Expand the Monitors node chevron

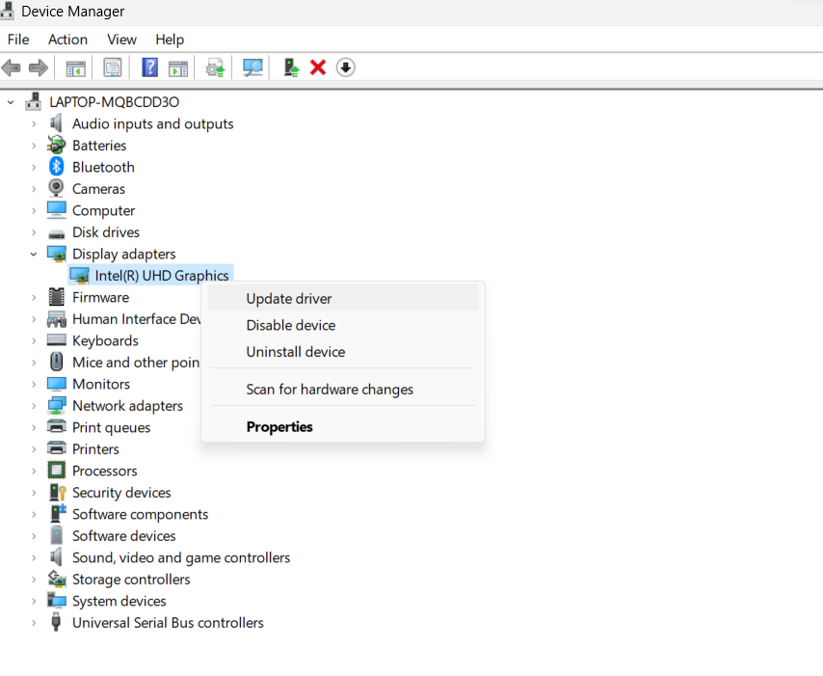point(34,385)
